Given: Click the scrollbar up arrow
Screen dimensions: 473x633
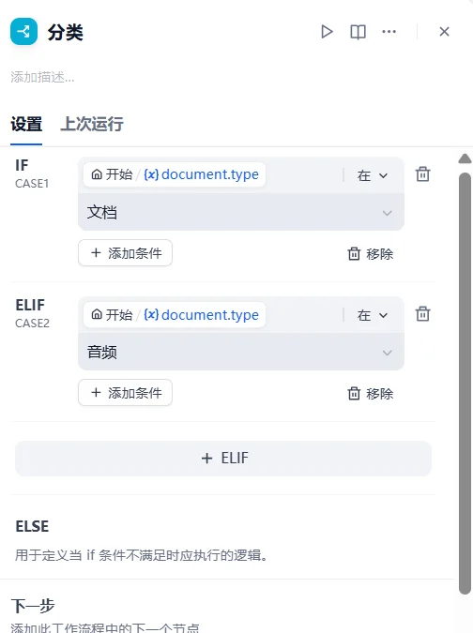Looking at the screenshot, I should pyautogui.click(x=465, y=158).
